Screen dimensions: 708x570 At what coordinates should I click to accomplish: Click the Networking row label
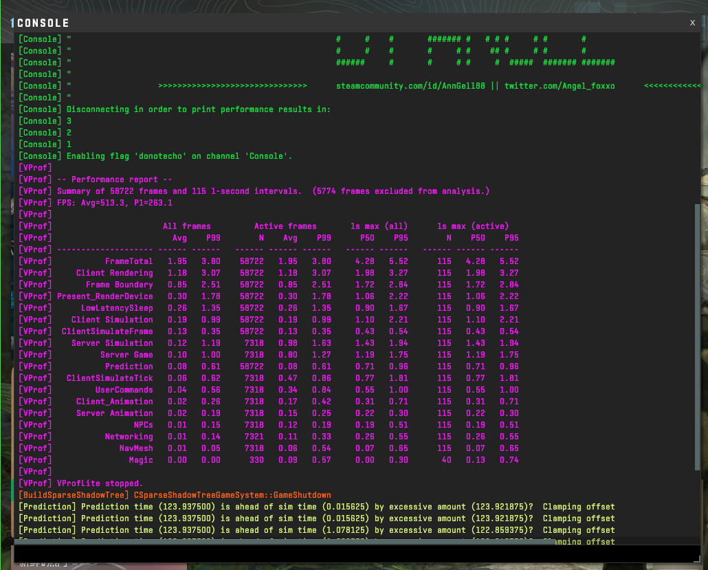[129, 437]
